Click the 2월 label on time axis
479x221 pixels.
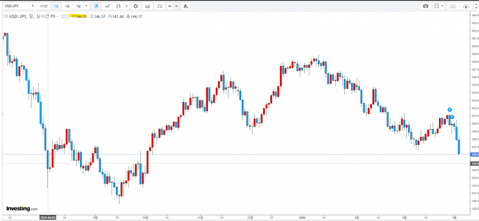click(357, 218)
